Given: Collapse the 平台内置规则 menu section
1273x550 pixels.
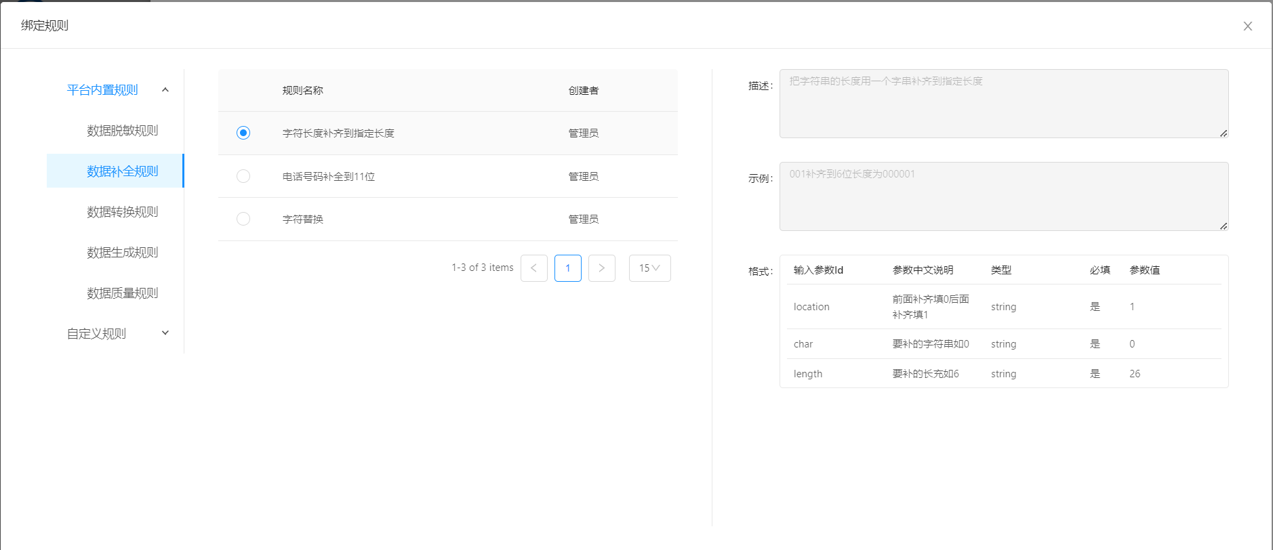Looking at the screenshot, I should (165, 90).
